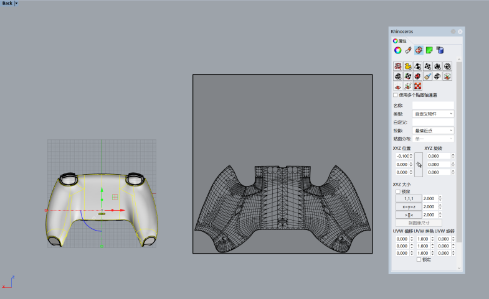Click the 名称 name input field
Viewport: 489px width, 299px height.
[x=433, y=105]
